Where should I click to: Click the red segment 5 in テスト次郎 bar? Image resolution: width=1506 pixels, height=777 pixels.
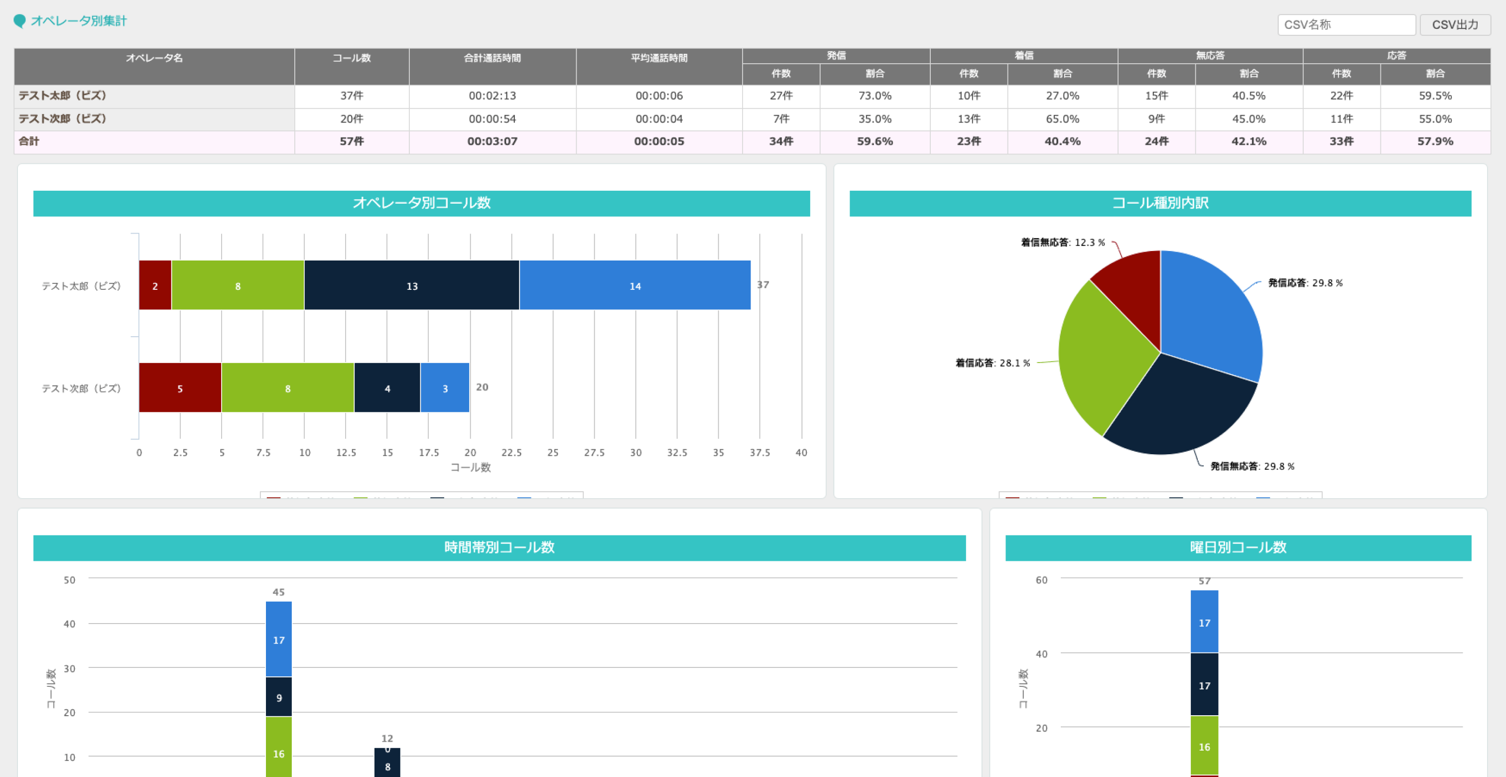click(x=180, y=388)
